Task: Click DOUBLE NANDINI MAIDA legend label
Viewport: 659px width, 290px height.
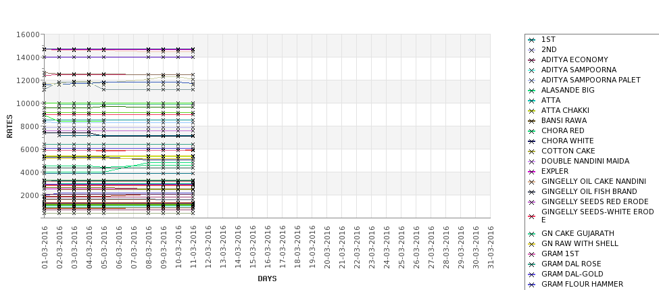Action: pyautogui.click(x=585, y=161)
